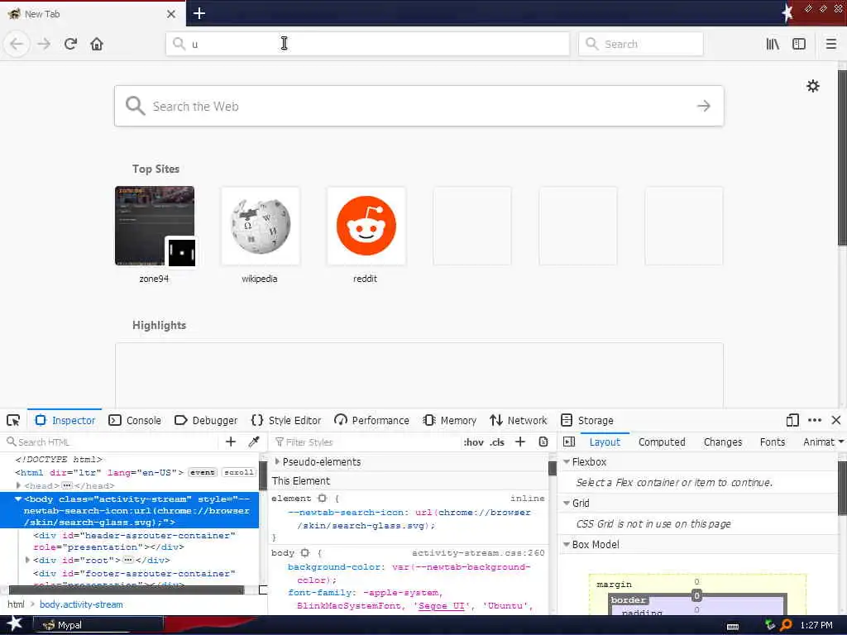Image resolution: width=847 pixels, height=635 pixels.
Task: Switch to the Console tab
Action: [x=135, y=420]
